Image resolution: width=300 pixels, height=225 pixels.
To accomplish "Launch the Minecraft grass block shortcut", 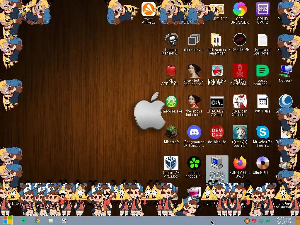I will point(171,135).
